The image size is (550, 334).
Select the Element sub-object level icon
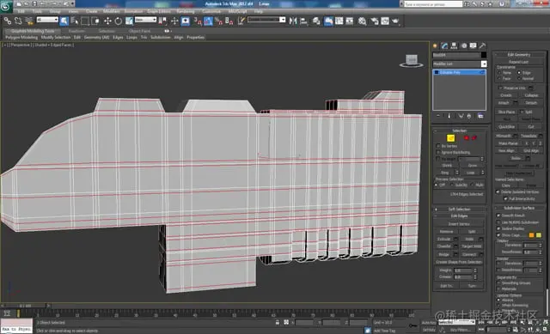pos(474,138)
